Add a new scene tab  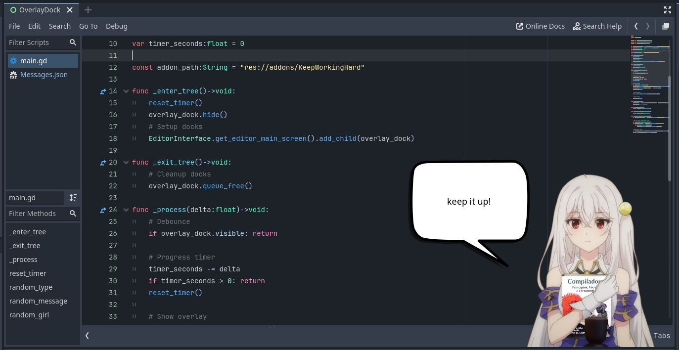click(x=88, y=10)
